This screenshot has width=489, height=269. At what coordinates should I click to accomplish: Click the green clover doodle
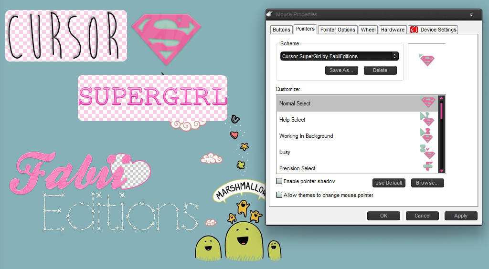(241, 165)
